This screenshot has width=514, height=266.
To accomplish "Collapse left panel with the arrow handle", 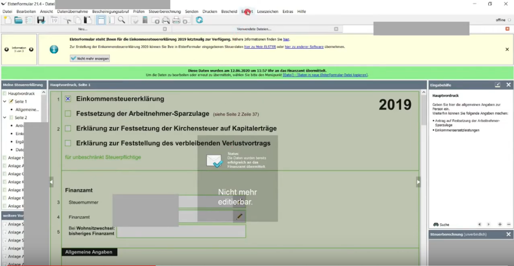I will point(51,182).
